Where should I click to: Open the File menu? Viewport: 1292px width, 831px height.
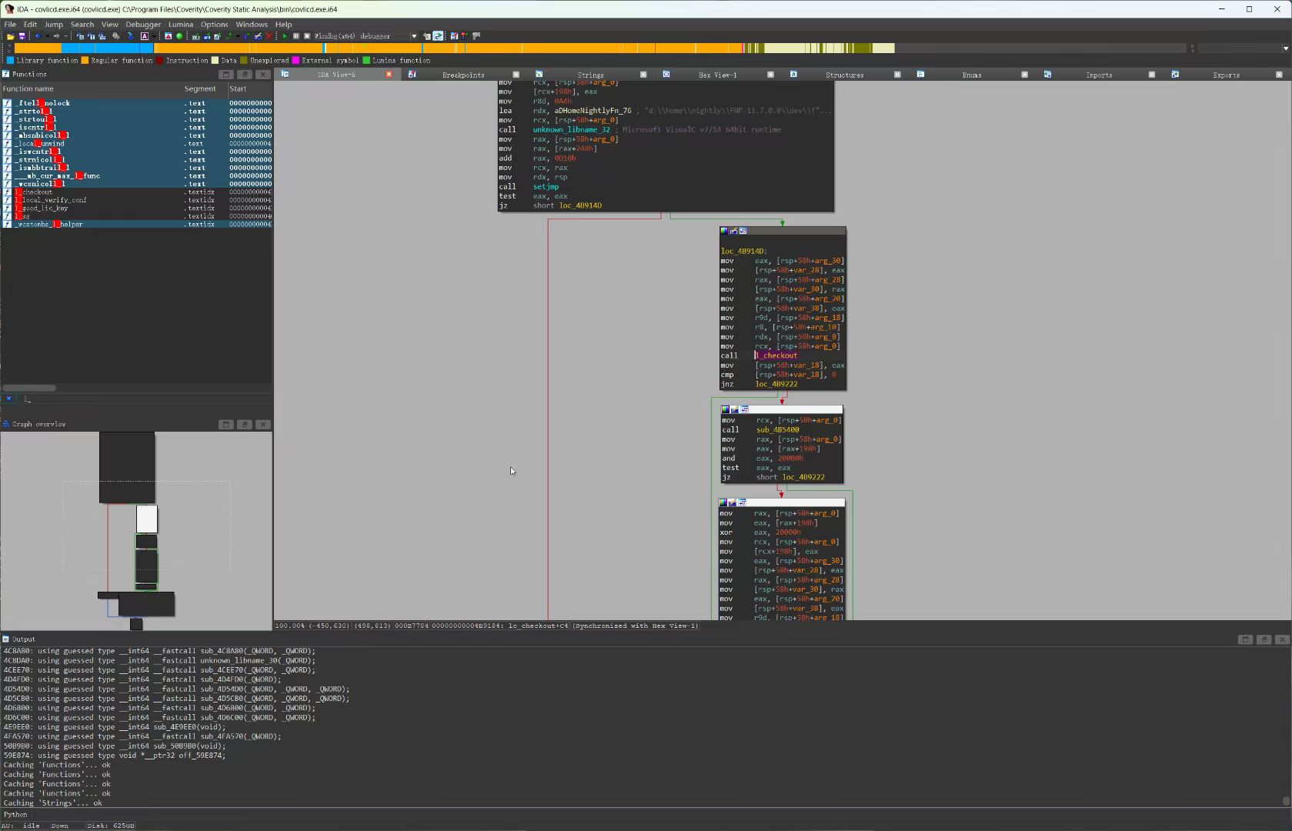10,25
